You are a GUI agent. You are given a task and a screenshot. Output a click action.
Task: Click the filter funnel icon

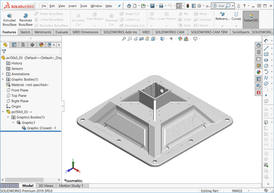[x=4, y=52]
